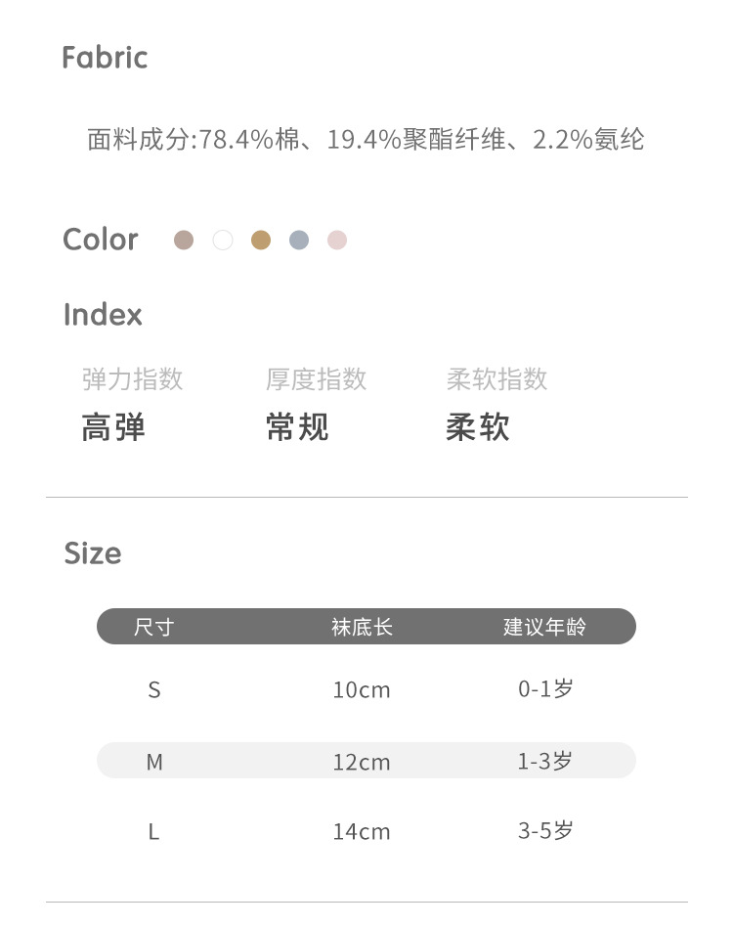Click the Size section heading
This screenshot has width=733, height=926.
93,553
